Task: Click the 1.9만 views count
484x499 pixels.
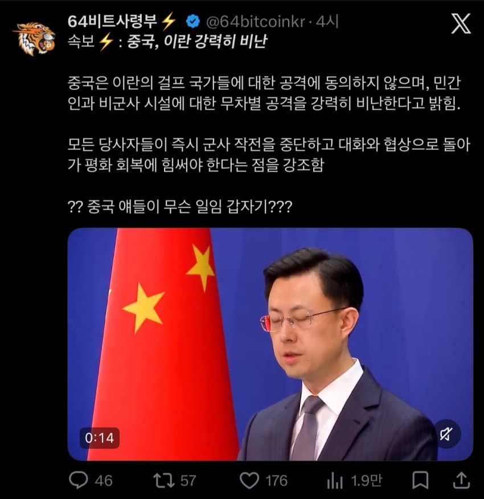Action: tap(366, 481)
